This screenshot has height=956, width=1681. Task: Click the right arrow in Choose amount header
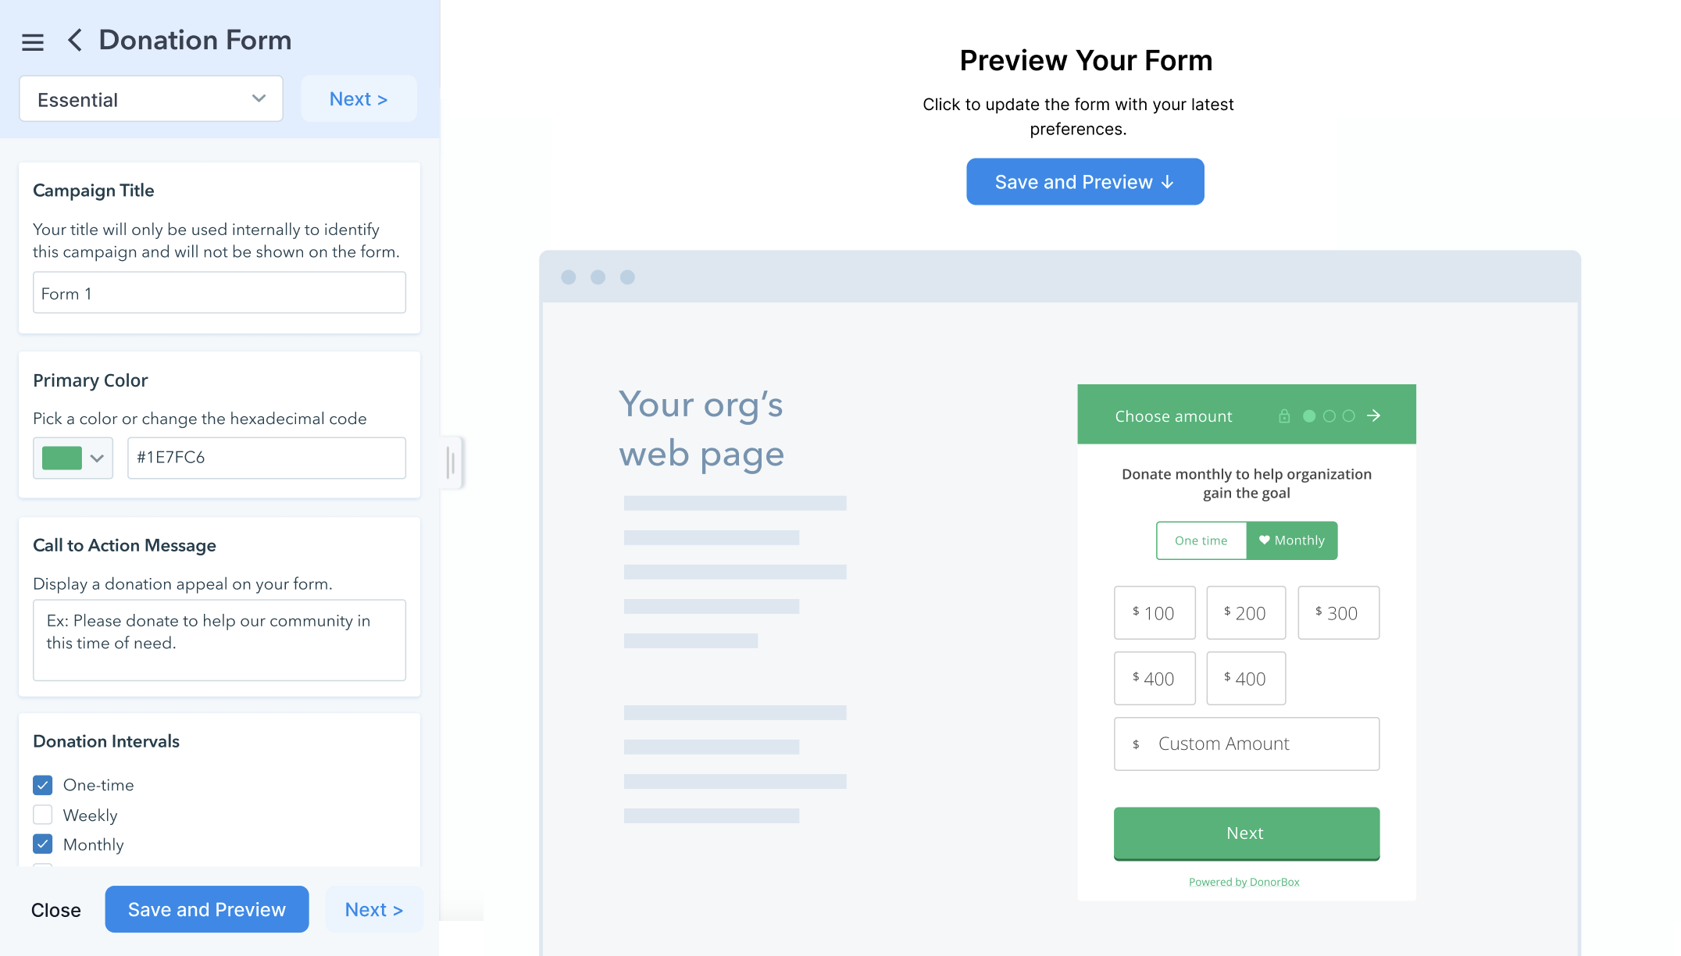tap(1374, 416)
